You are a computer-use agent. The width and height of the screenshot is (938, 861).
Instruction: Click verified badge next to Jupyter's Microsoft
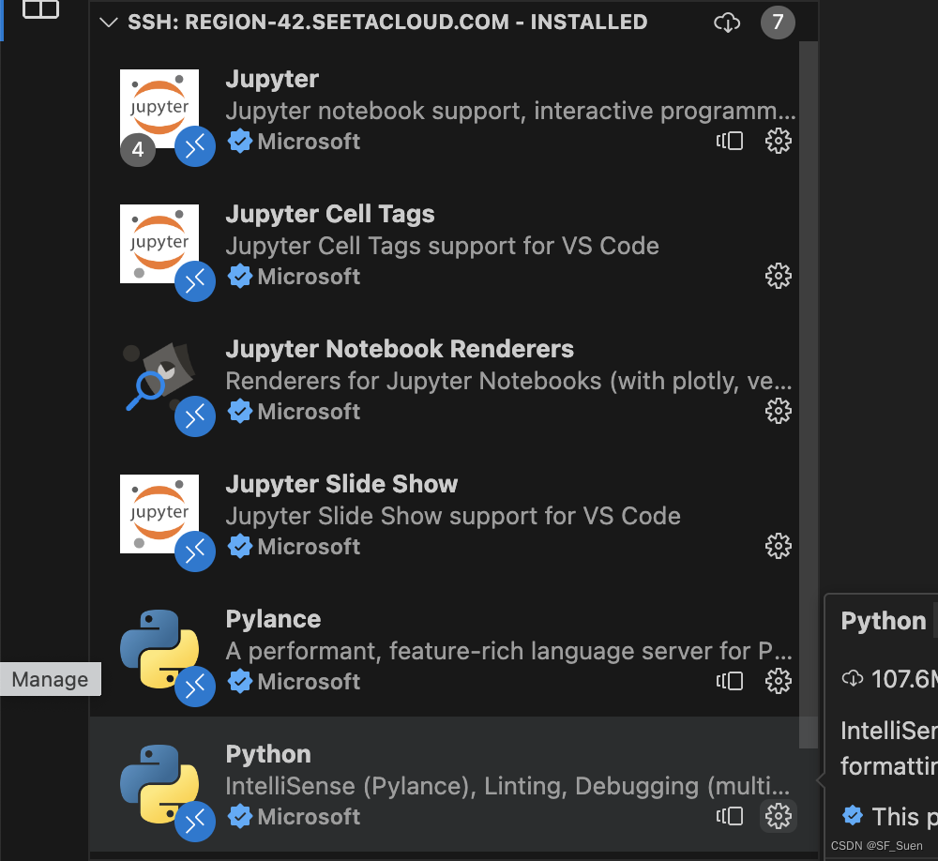tap(240, 142)
